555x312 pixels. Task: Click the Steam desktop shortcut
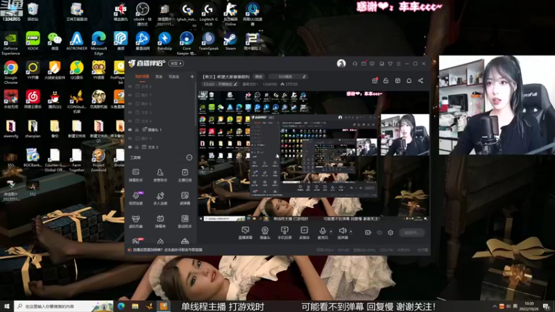230,41
